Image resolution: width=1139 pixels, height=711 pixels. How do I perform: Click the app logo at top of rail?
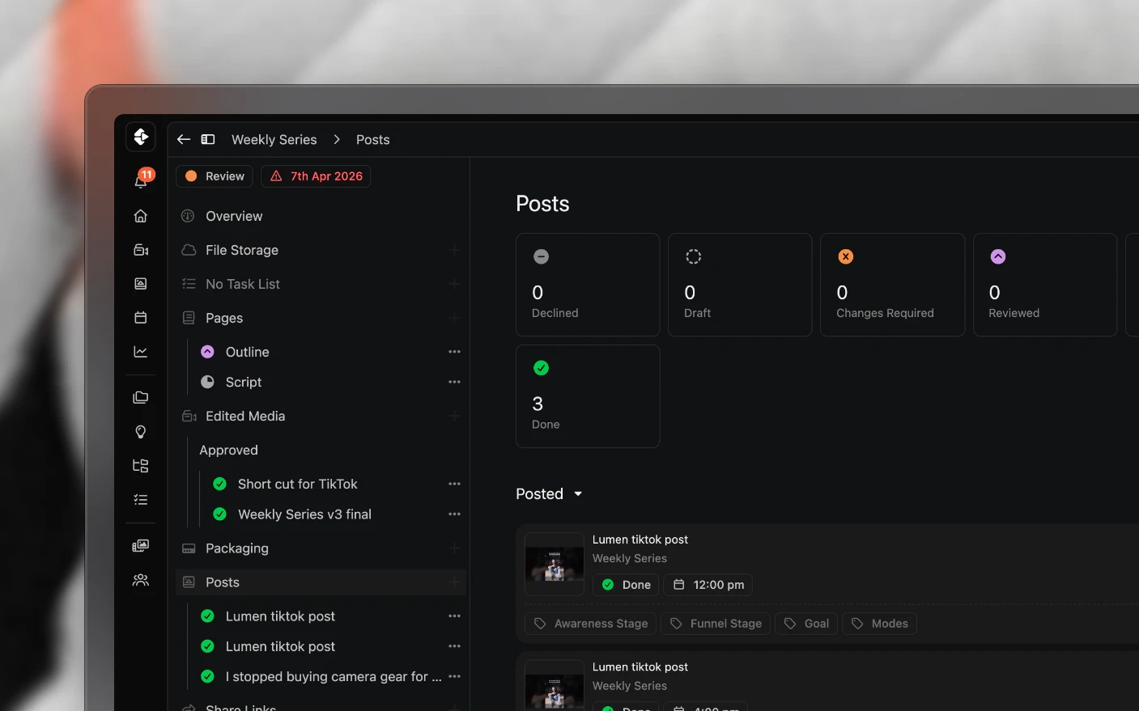[141, 137]
